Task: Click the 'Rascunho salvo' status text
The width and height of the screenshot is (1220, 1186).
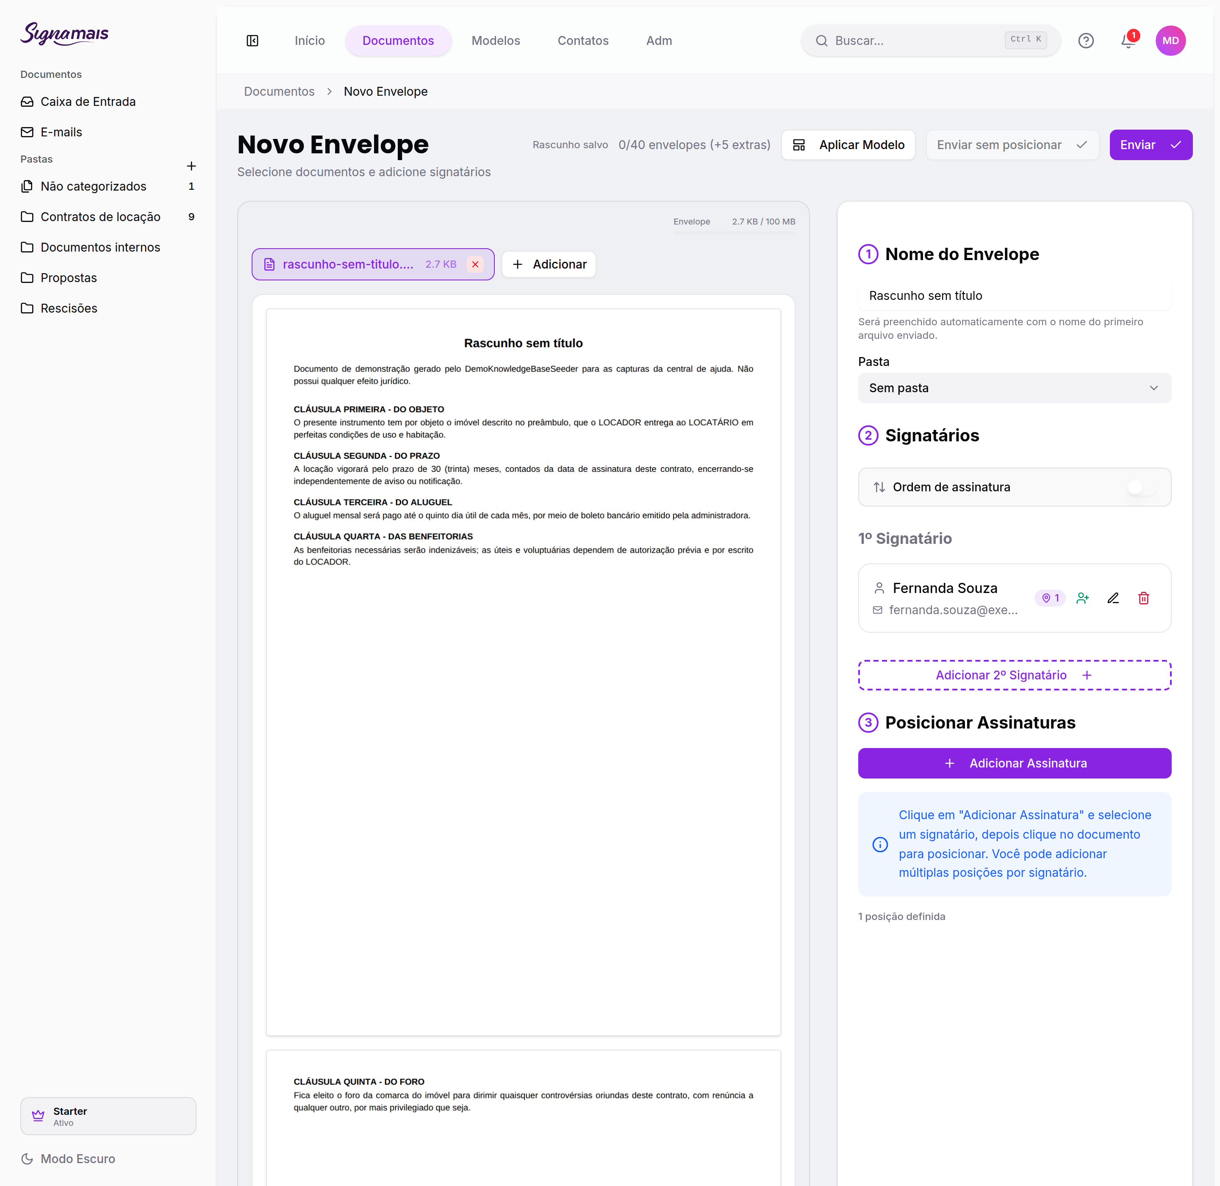Action: [x=570, y=144]
